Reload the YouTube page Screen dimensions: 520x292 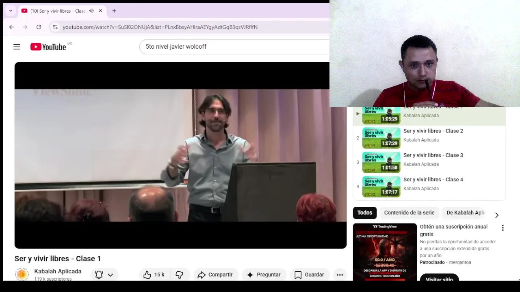pyautogui.click(x=39, y=27)
